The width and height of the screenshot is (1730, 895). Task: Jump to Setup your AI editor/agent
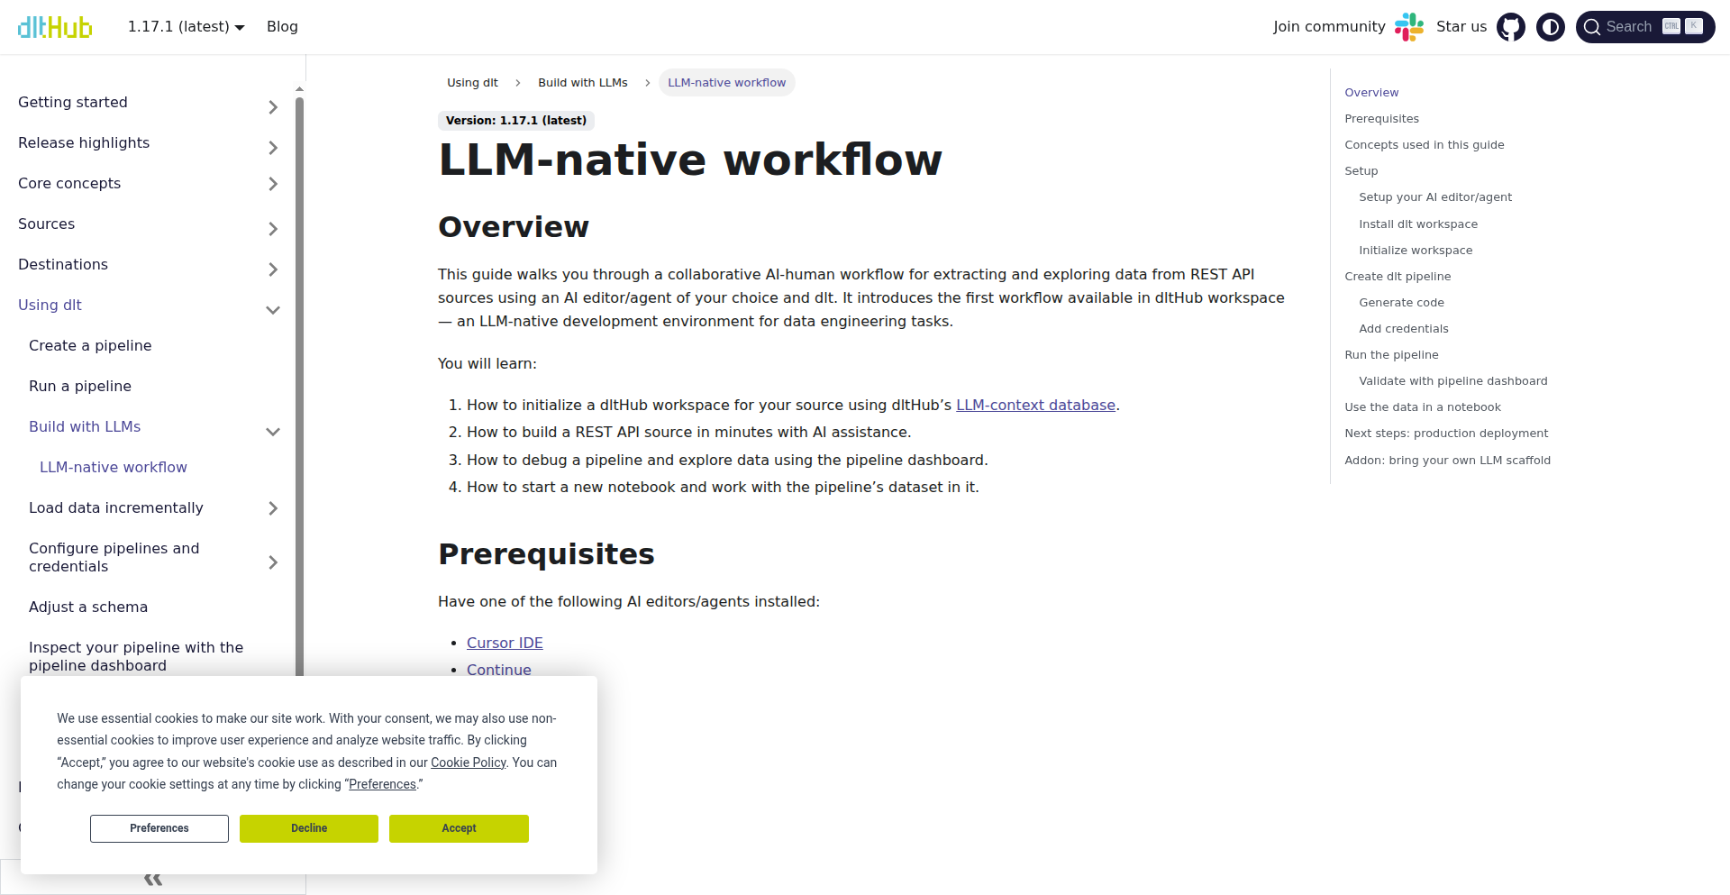1435,197
